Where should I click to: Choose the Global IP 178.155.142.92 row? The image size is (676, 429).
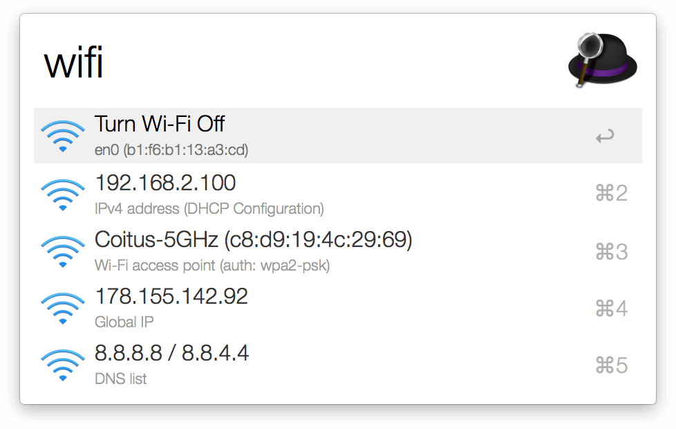tap(171, 297)
